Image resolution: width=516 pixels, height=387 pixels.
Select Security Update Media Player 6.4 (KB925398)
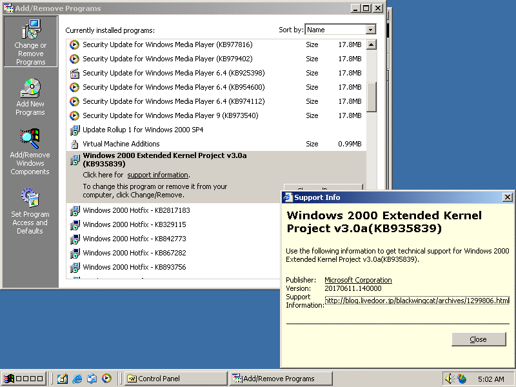(216, 73)
